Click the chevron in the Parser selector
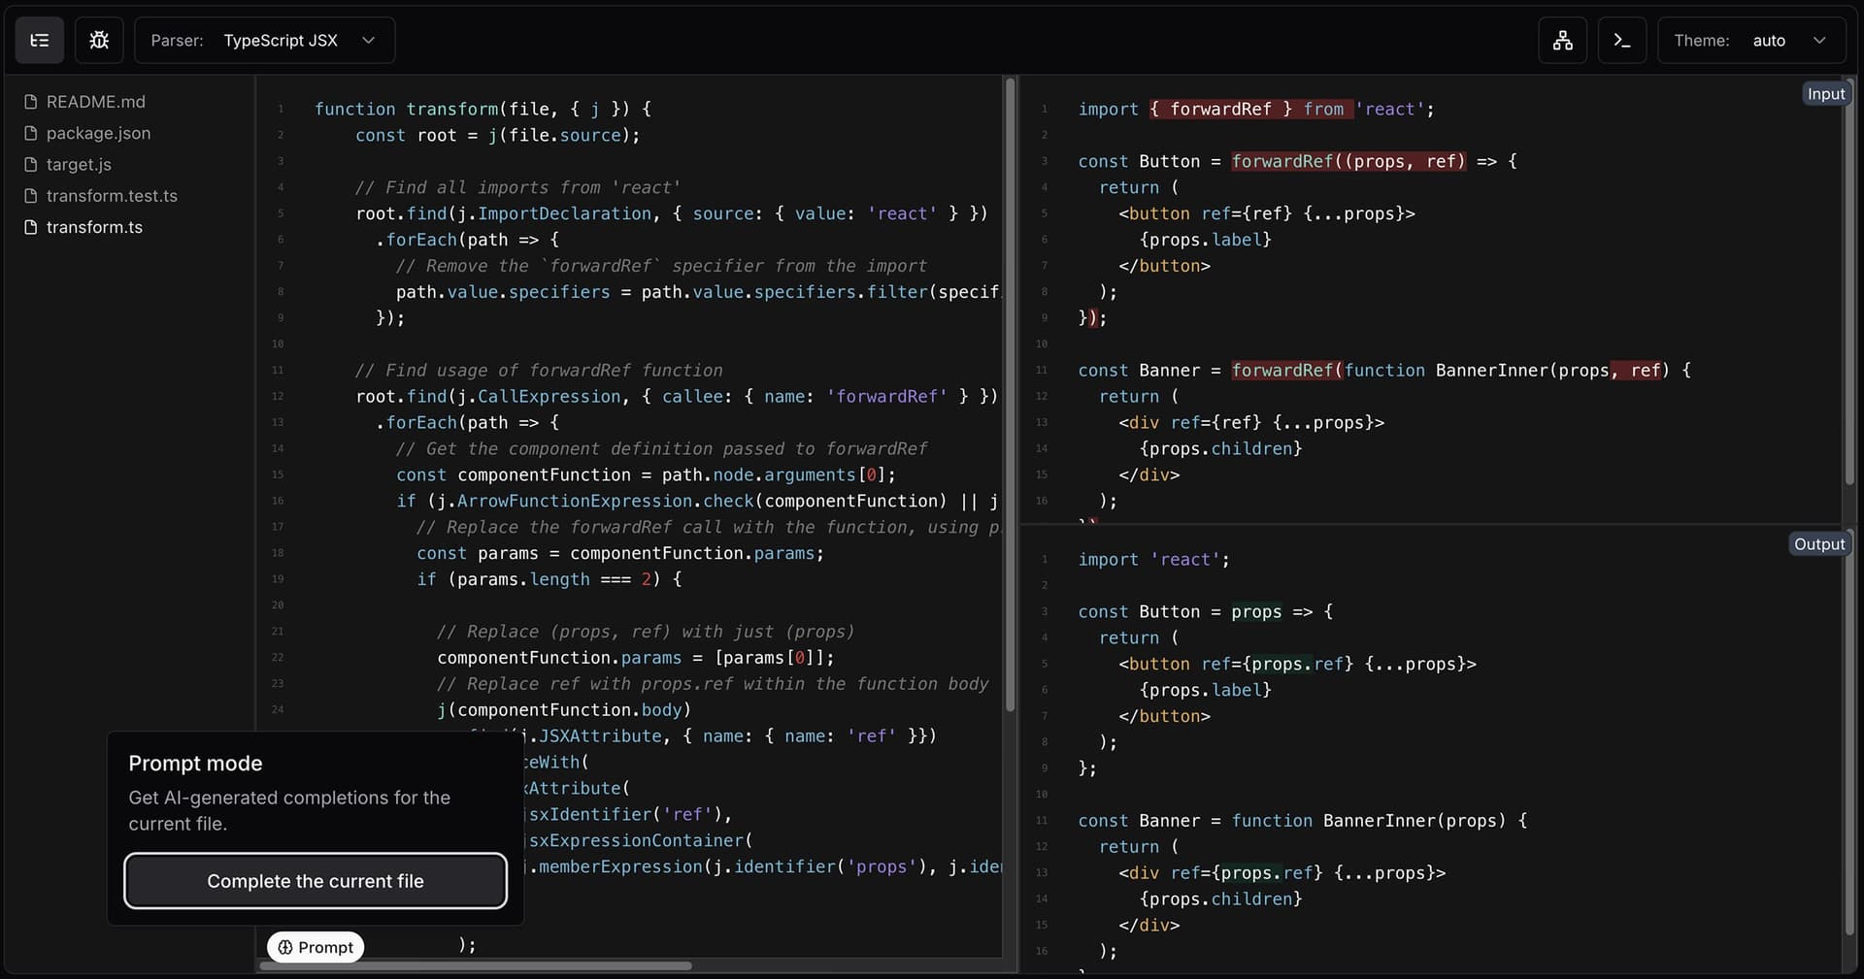The image size is (1864, 979). coord(368,41)
